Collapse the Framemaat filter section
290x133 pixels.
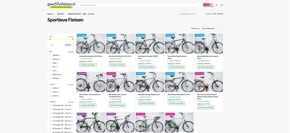tap(53, 102)
